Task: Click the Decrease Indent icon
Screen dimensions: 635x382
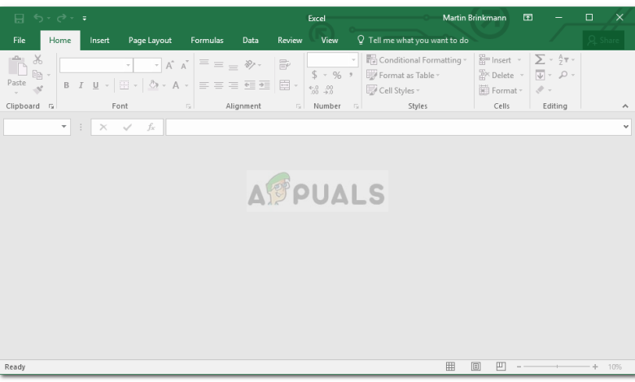Action: (x=250, y=85)
